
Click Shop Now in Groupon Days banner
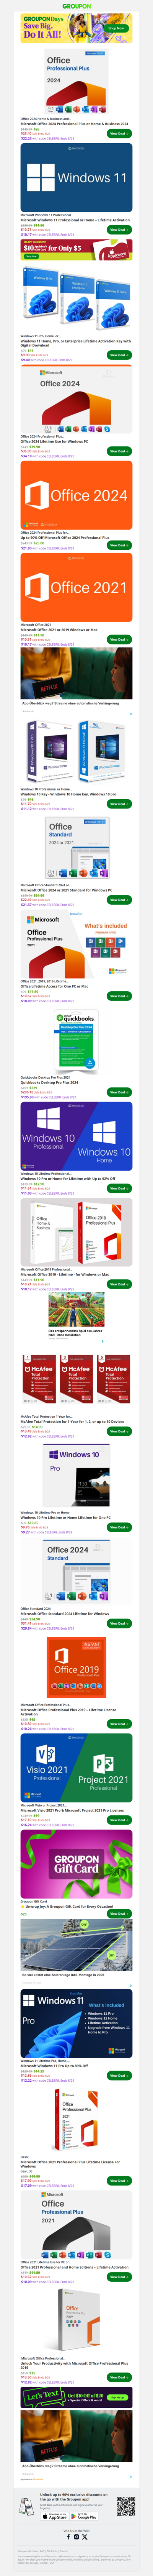click(x=117, y=28)
